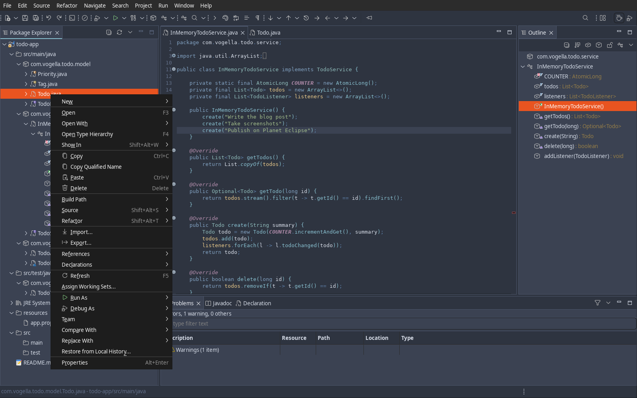
Task: Click the Debug bug icon in the toolbar
Action: click(x=97, y=18)
